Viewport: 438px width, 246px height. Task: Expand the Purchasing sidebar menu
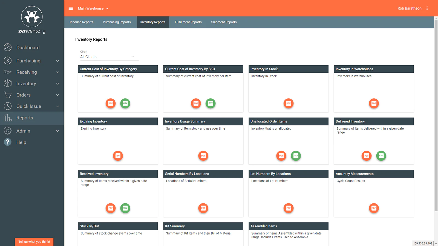(32, 61)
